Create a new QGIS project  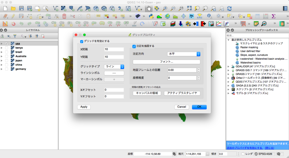point(5,8)
